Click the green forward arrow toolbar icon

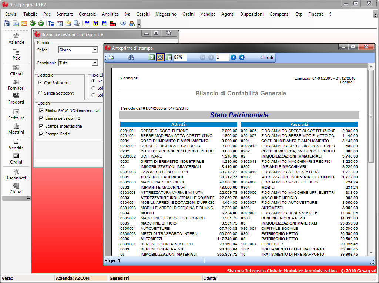click(x=41, y=23)
